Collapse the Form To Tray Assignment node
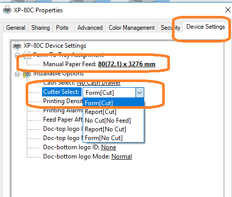The width and height of the screenshot is (232, 197). (x=17, y=55)
